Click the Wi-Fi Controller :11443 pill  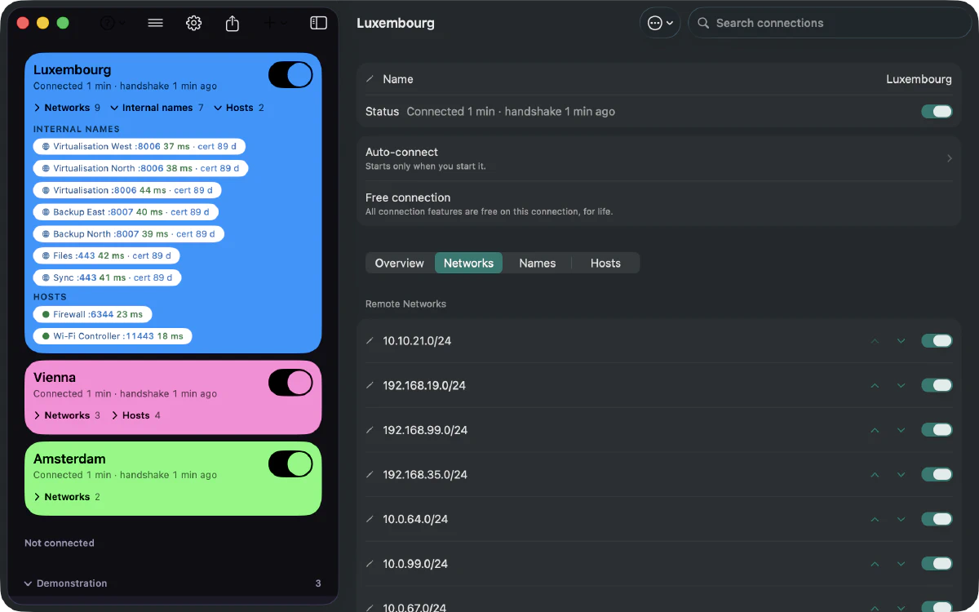click(x=113, y=336)
